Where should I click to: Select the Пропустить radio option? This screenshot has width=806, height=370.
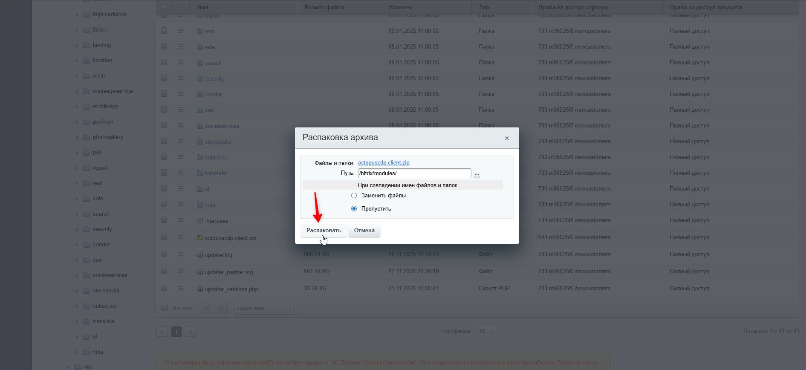click(x=354, y=209)
